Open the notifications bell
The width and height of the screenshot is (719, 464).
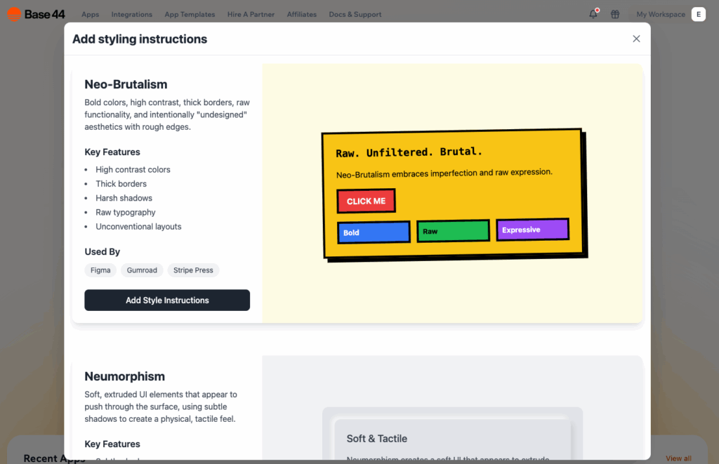click(x=593, y=14)
